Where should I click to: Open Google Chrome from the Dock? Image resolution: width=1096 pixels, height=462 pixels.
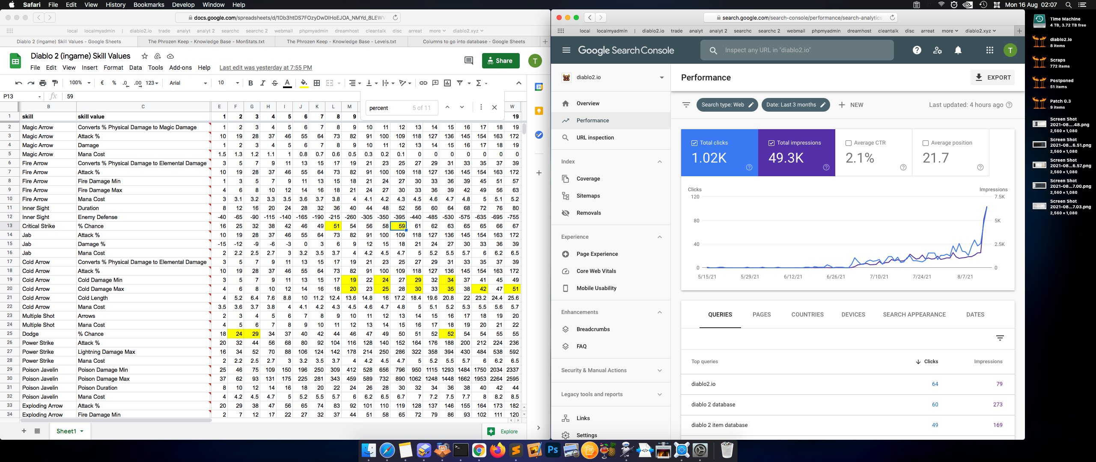point(479,450)
